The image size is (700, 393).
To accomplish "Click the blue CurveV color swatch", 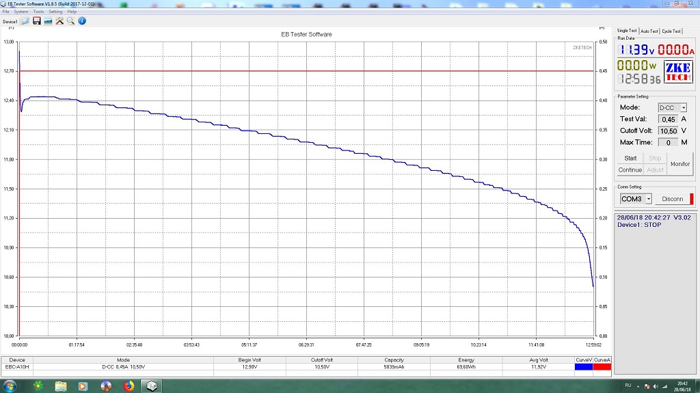I will pyautogui.click(x=583, y=367).
